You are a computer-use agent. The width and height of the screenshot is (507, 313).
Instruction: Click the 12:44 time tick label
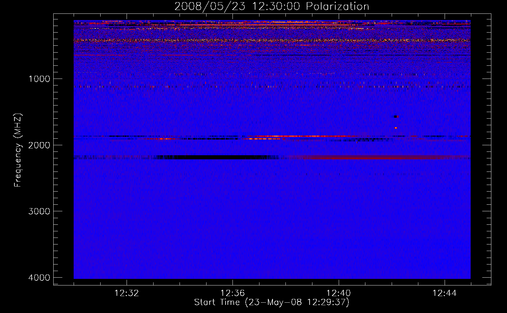pyautogui.click(x=445, y=293)
